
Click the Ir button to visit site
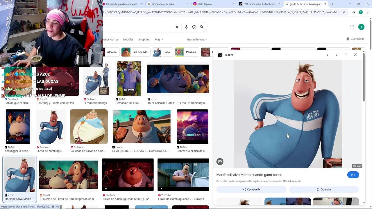353,175
